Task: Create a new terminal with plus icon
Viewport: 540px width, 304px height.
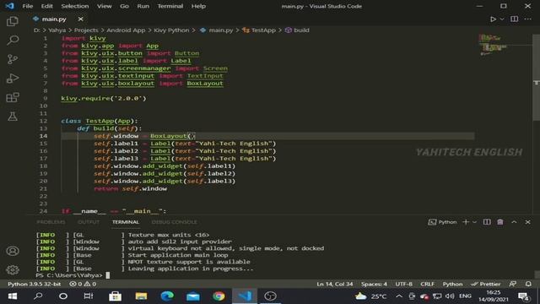Action: 466,222
